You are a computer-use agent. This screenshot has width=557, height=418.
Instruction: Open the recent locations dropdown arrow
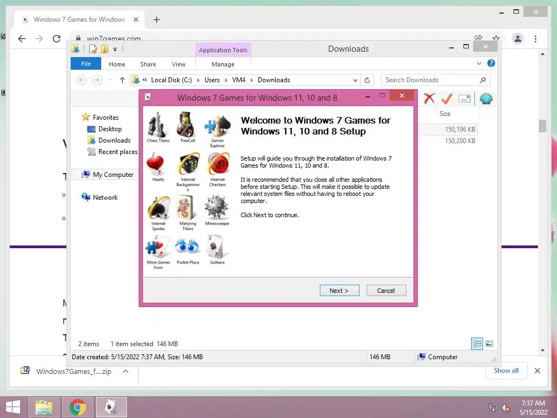[110, 80]
